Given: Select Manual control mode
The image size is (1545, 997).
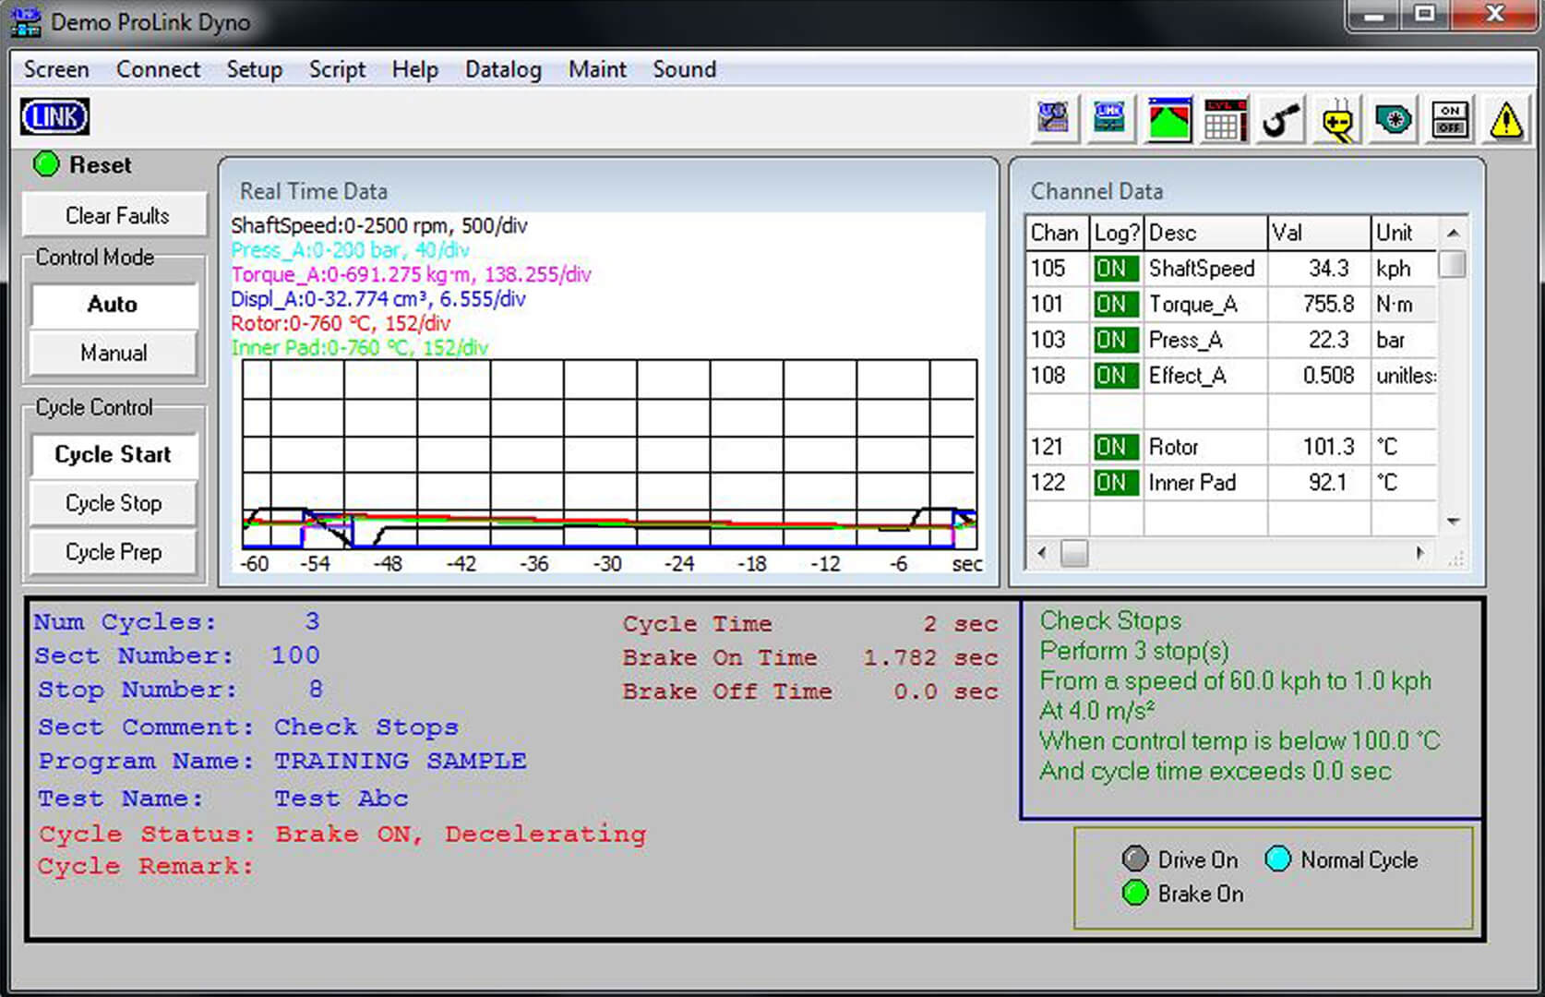Looking at the screenshot, I should tap(114, 353).
